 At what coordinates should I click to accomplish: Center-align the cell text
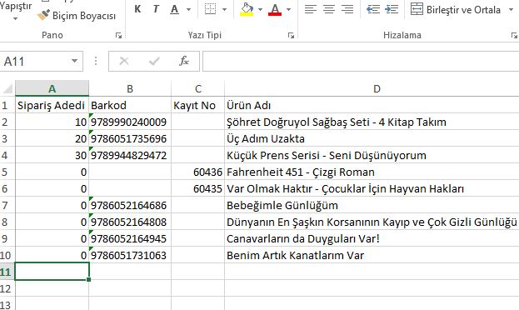[329, 9]
